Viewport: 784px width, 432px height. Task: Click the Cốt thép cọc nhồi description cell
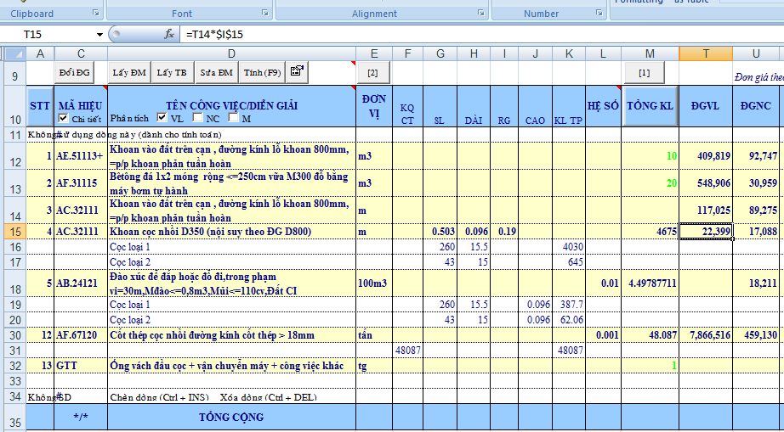231,335
